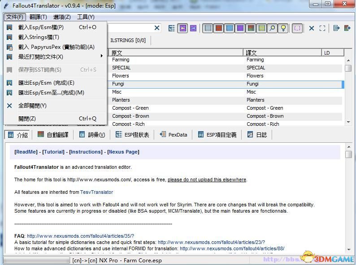Toggle the purple brackets (..) button
Viewport: 356px width, 265px height.
pos(297,28)
